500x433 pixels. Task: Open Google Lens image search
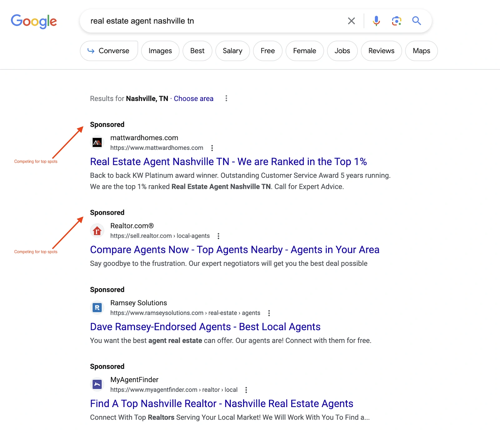click(397, 21)
